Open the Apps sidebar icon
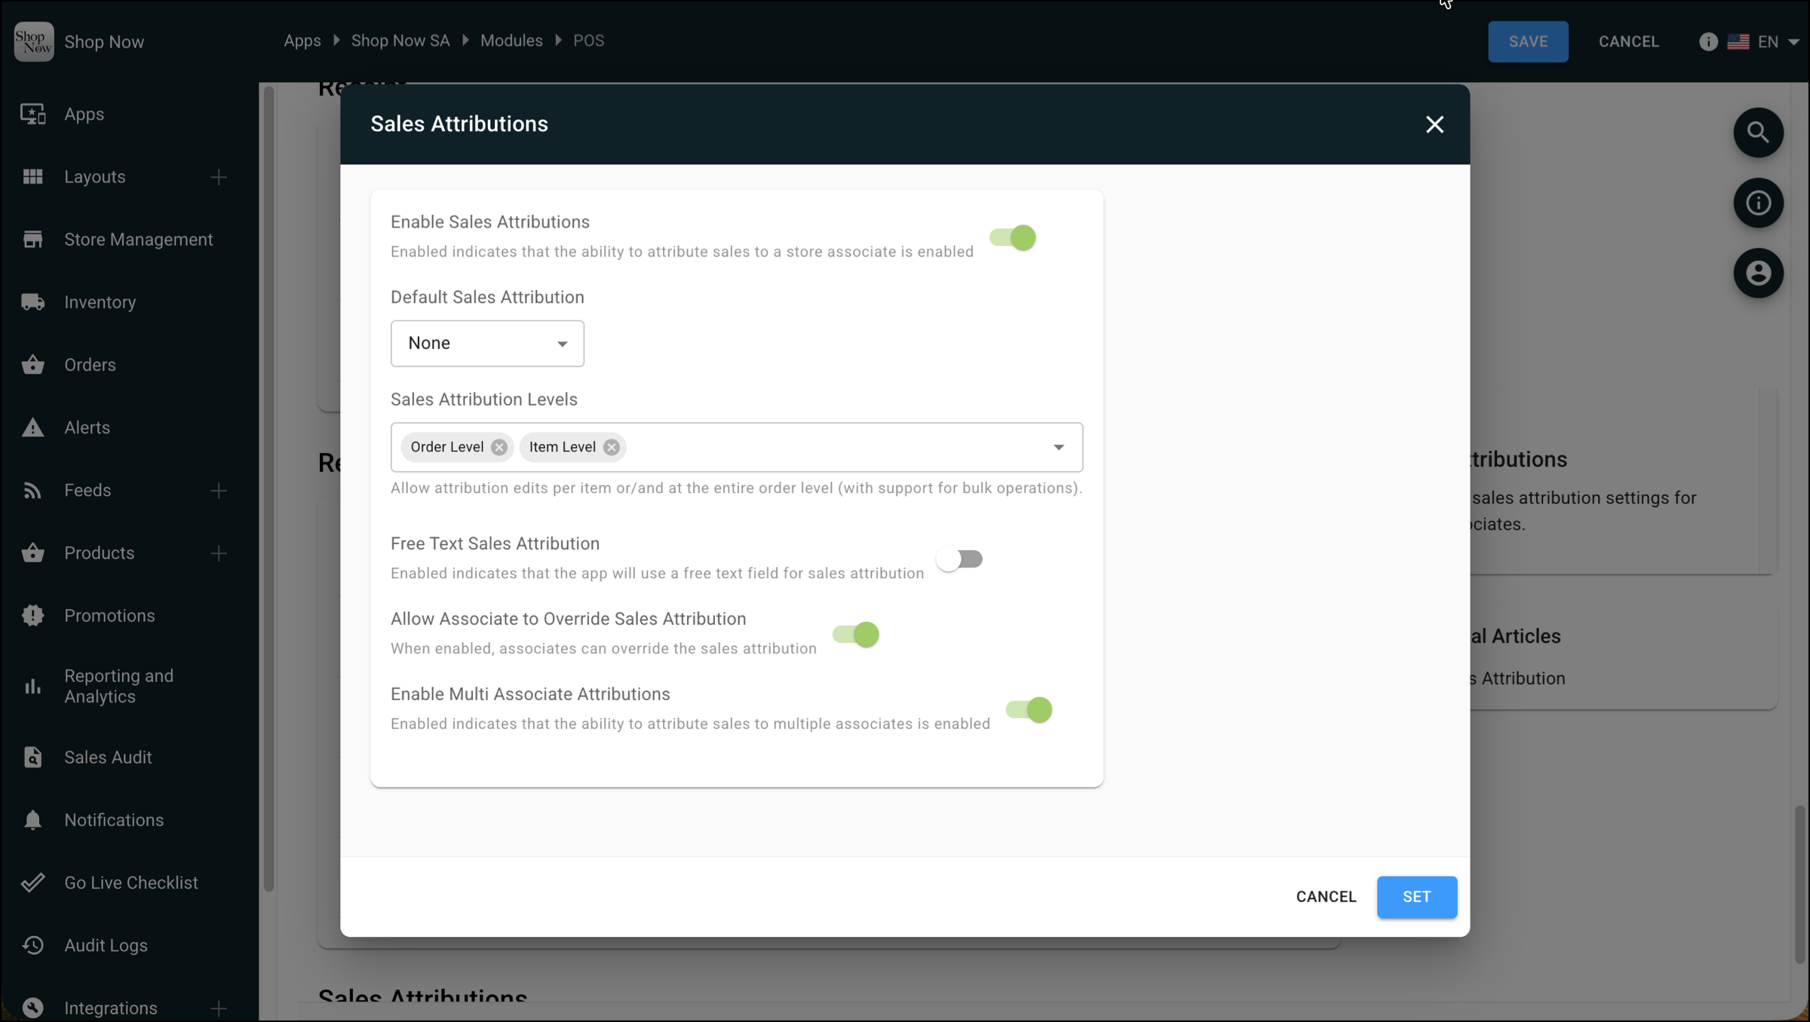This screenshot has height=1022, width=1810. coord(32,114)
